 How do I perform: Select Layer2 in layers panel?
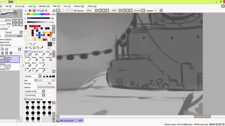(9, 67)
